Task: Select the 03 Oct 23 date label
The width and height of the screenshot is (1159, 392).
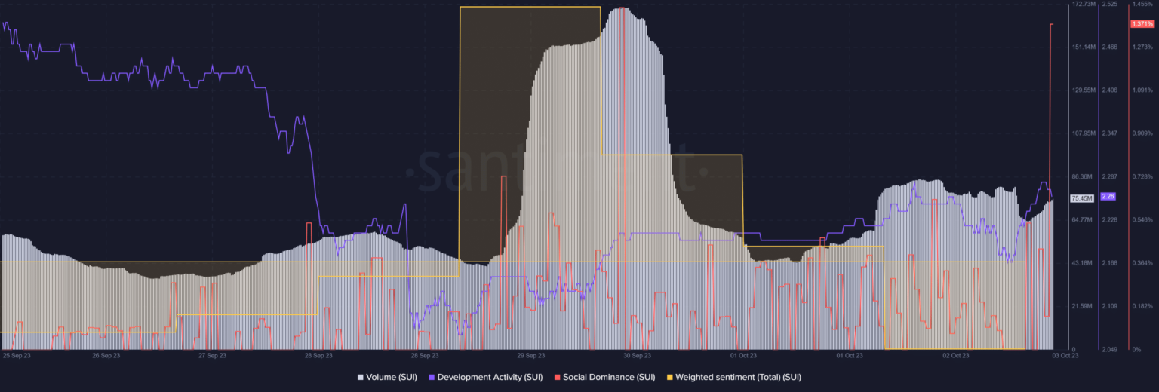Action: [1066, 355]
